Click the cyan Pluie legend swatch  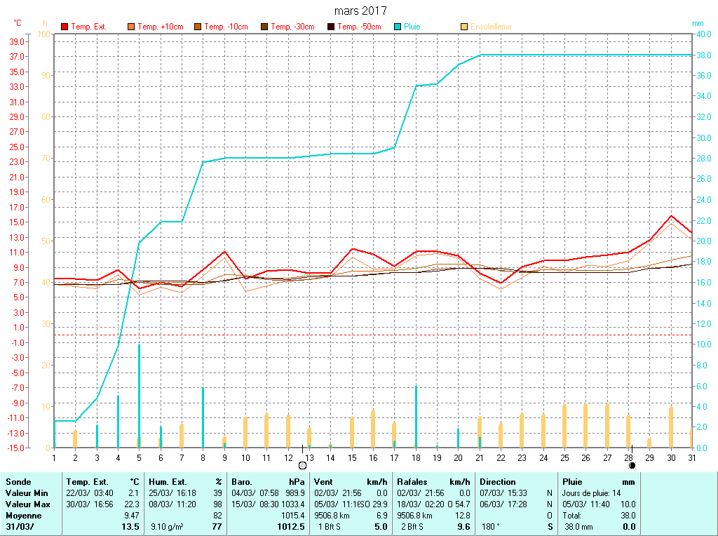pyautogui.click(x=398, y=27)
